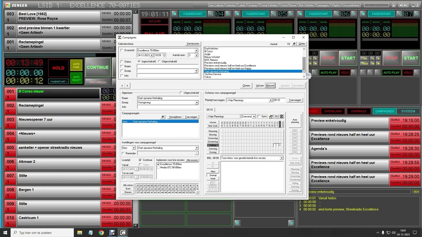The image size is (422, 237).
Task: Go to next campaign with right arrow
Action: click(x=127, y=86)
